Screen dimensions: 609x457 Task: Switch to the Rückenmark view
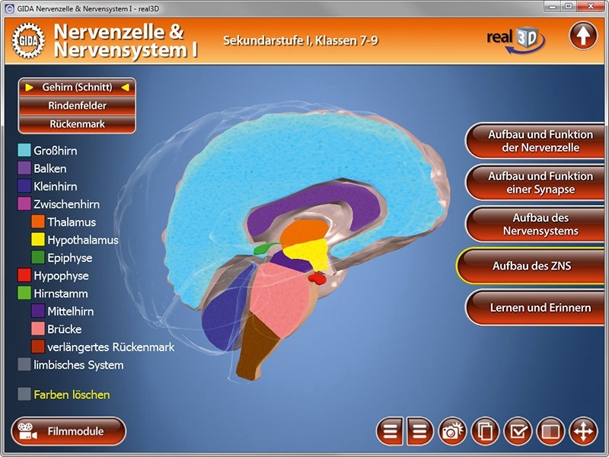77,123
